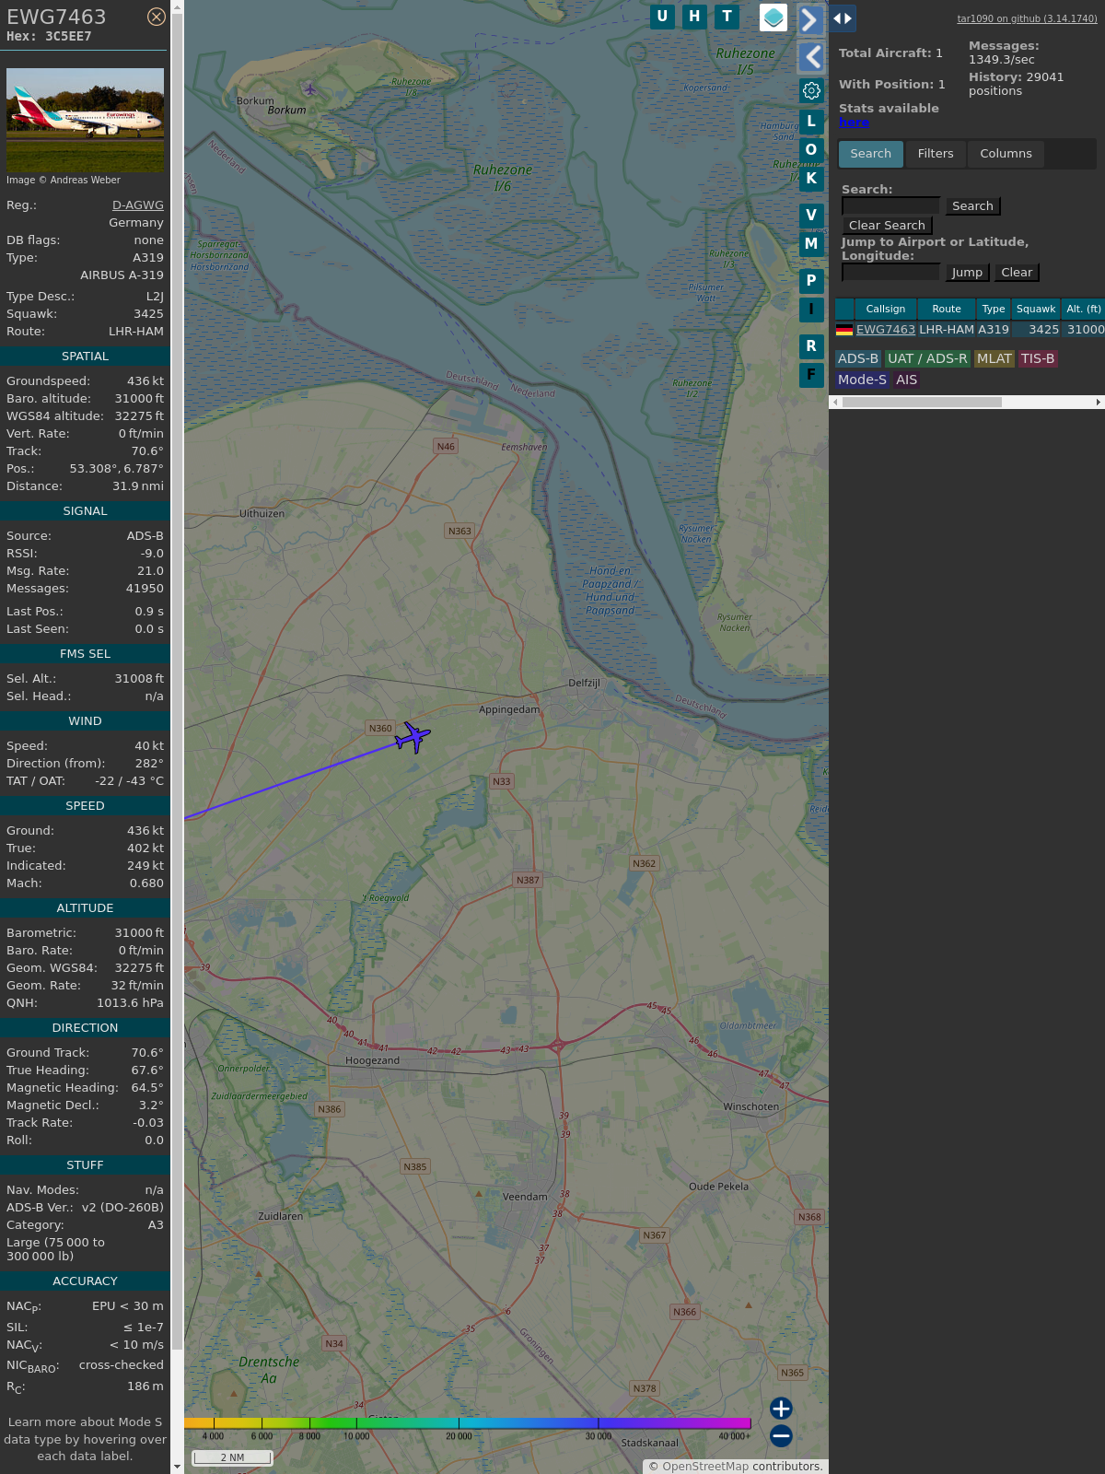Toggle the Mode-S source legend
The height and width of the screenshot is (1474, 1105).
click(862, 380)
